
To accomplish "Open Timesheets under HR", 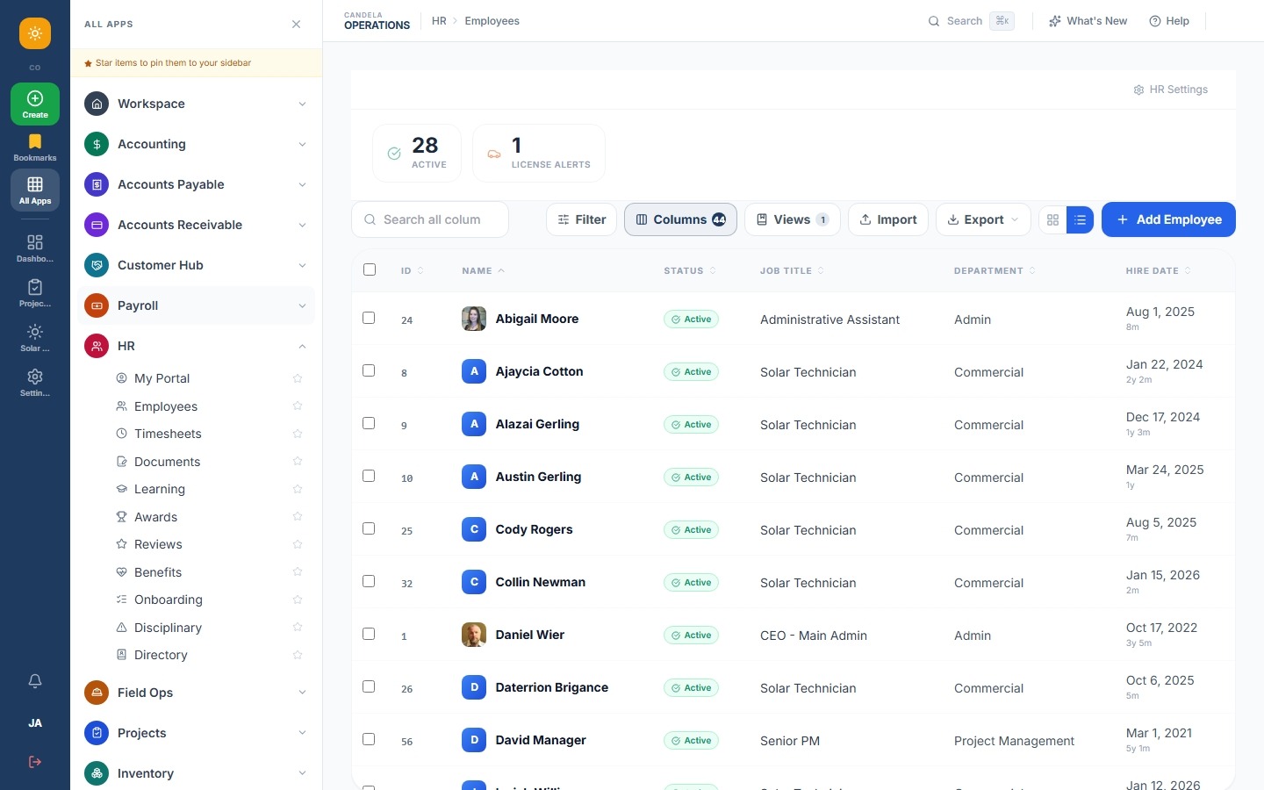I will 168,434.
